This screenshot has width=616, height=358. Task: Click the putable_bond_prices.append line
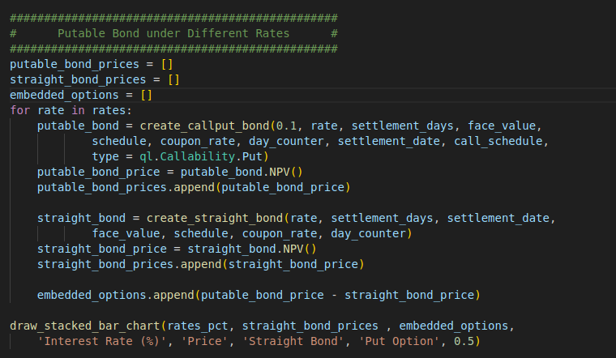(x=194, y=188)
